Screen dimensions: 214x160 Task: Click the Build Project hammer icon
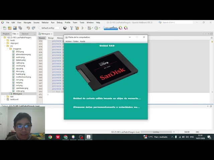tap(71, 28)
